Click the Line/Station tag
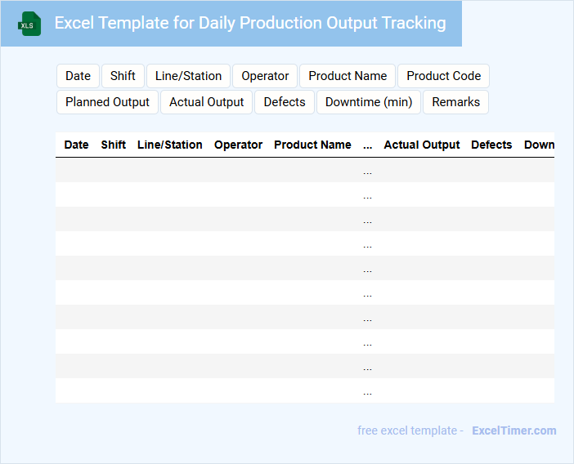 coord(188,76)
